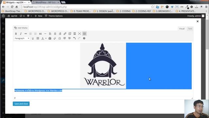Remove link with the unlink icon

(70, 34)
